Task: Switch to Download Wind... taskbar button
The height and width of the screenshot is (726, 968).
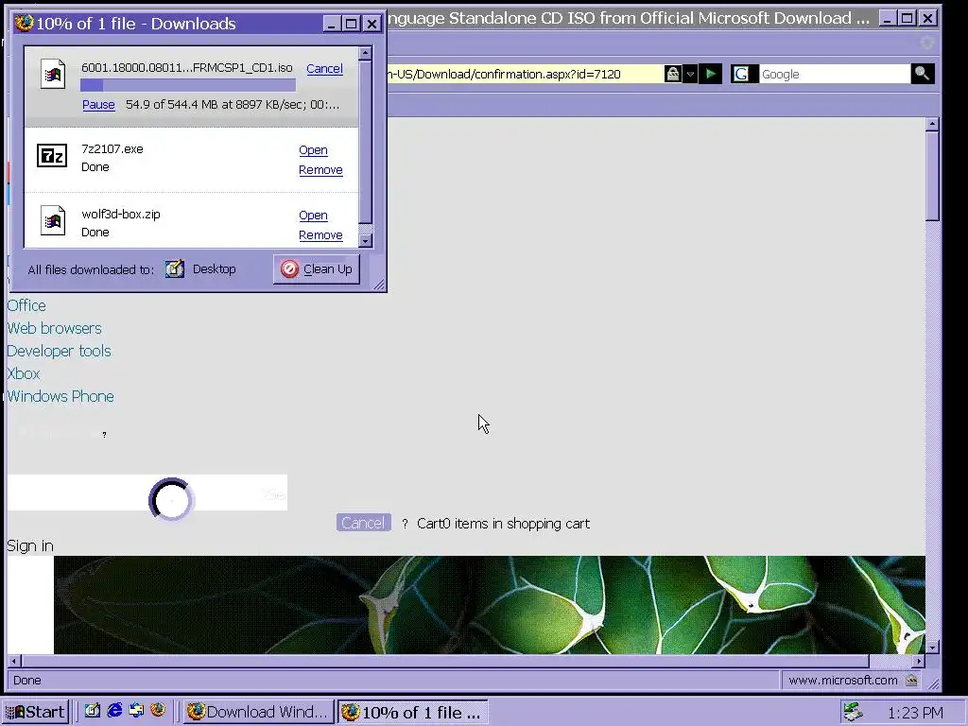Action: [258, 712]
